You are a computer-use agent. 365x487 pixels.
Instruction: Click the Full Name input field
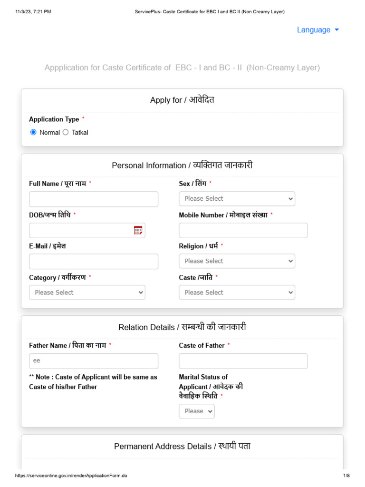94,199
